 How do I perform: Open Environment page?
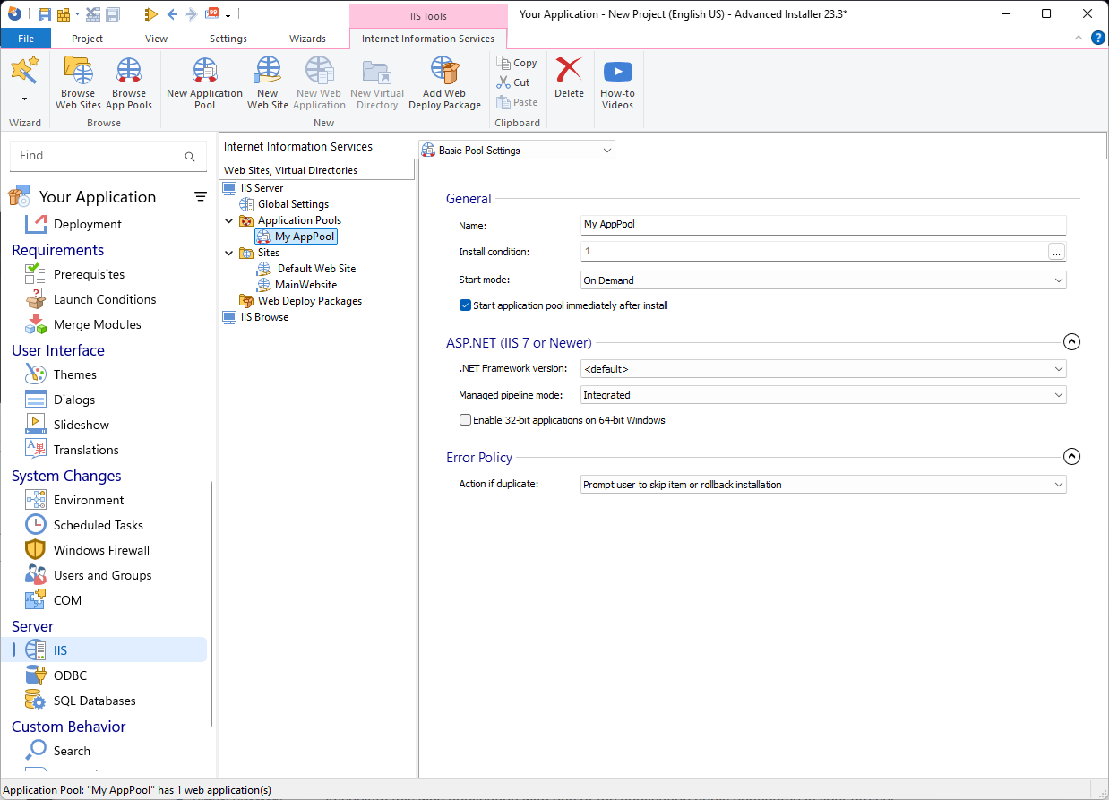pyautogui.click(x=89, y=500)
